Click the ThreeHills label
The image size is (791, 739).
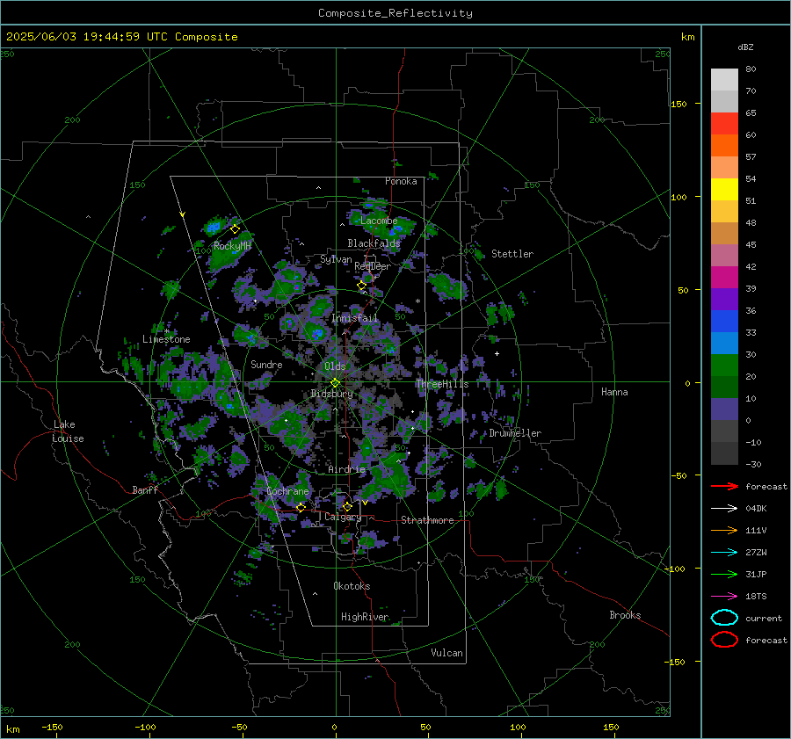(x=442, y=384)
